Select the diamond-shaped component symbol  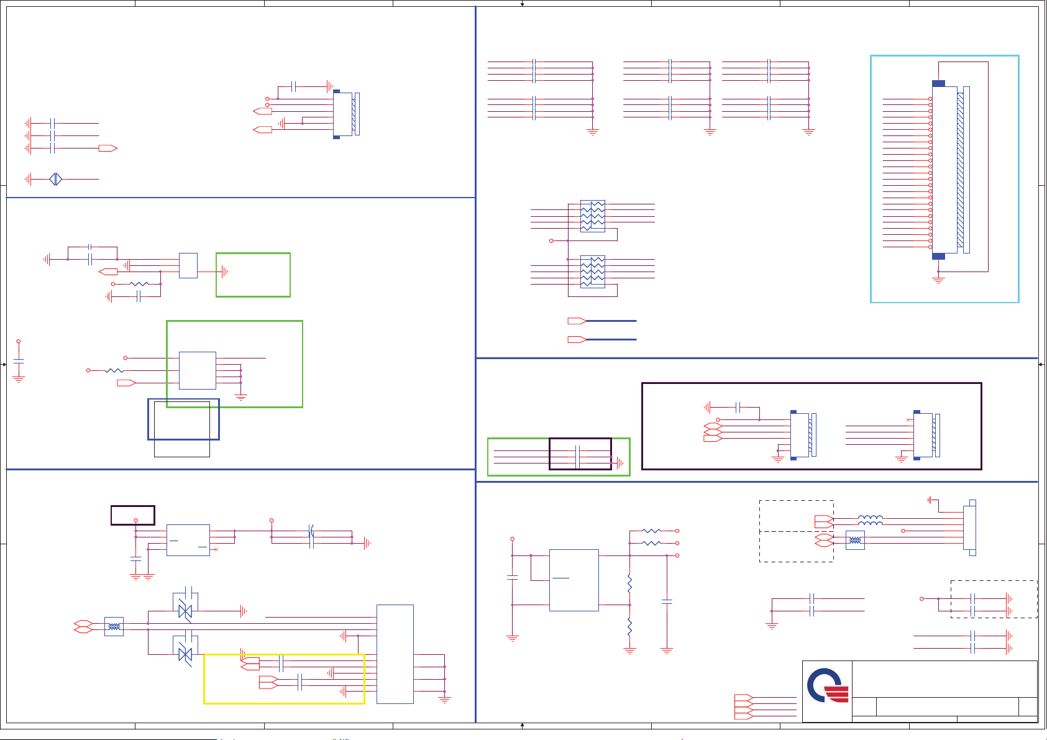(x=56, y=179)
